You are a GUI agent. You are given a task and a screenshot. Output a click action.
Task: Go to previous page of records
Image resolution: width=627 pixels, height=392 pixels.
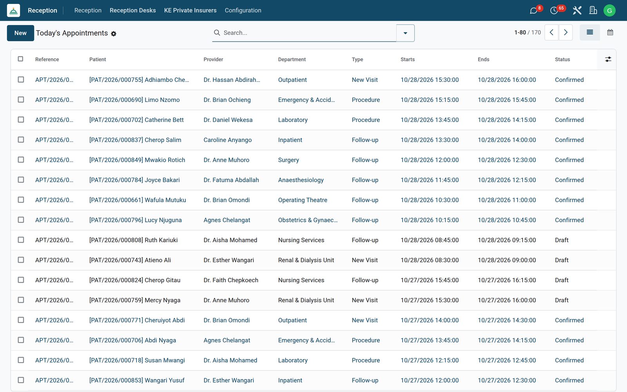(x=551, y=33)
